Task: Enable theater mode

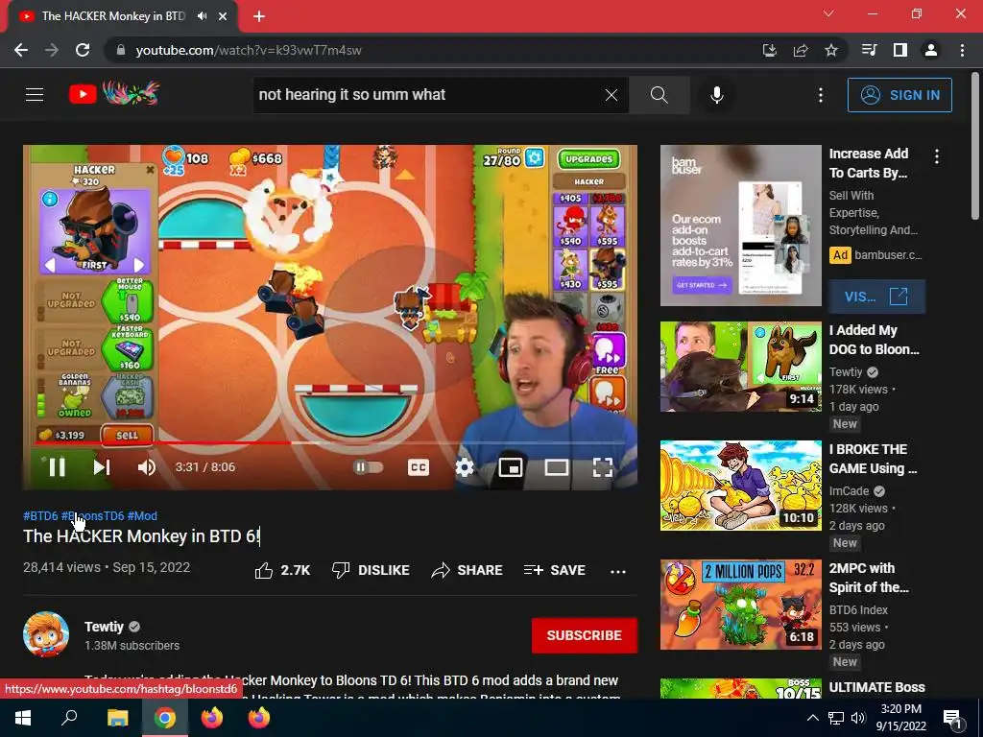Action: pyautogui.click(x=557, y=467)
